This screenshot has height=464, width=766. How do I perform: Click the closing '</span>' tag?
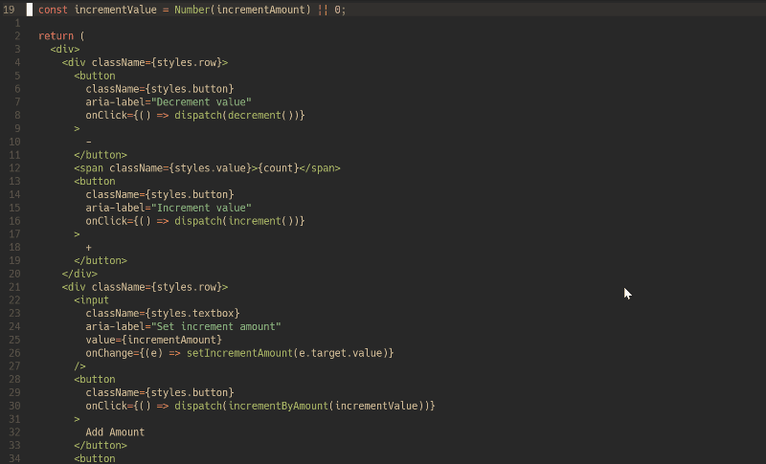[320, 167]
